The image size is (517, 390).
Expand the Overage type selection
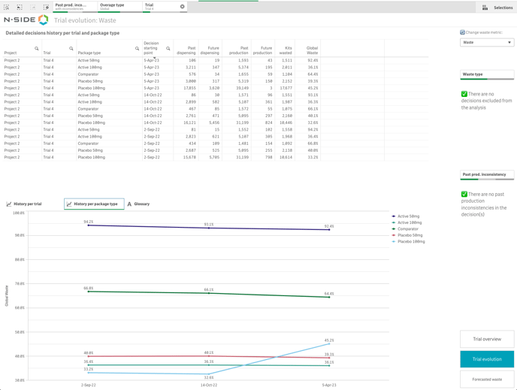click(119, 7)
